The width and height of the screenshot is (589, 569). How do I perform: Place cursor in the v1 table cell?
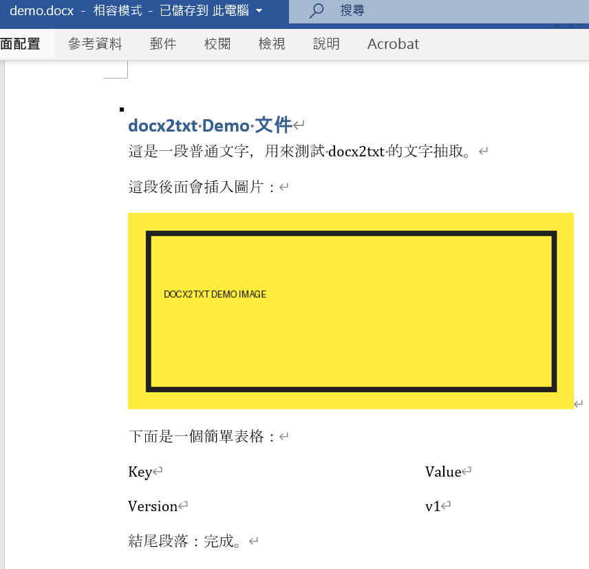[432, 506]
